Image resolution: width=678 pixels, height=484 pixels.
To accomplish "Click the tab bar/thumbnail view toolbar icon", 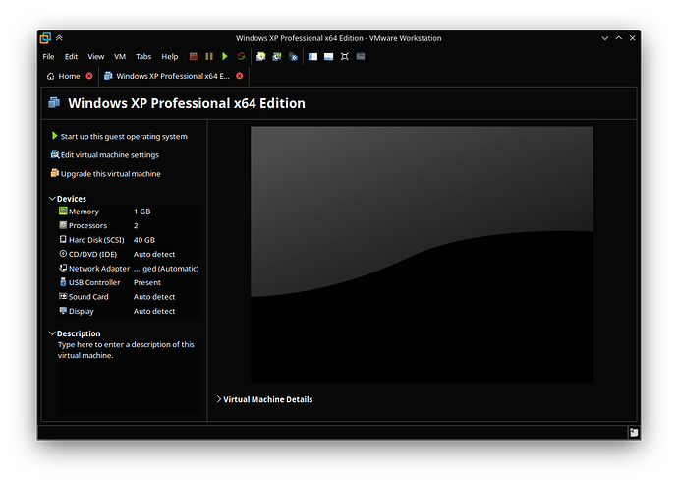I will click(x=328, y=56).
